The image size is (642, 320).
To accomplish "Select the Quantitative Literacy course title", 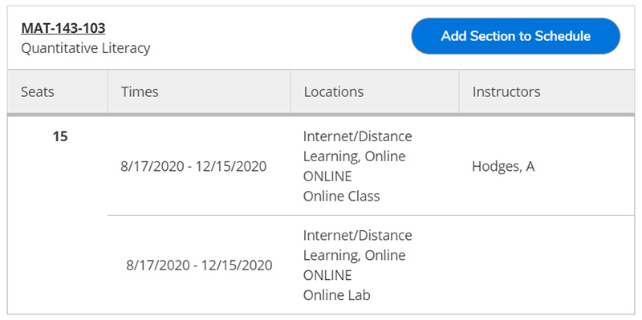I will (x=86, y=48).
